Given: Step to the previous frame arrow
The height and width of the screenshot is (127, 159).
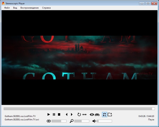Looking at the screenshot, I should pos(67,115).
